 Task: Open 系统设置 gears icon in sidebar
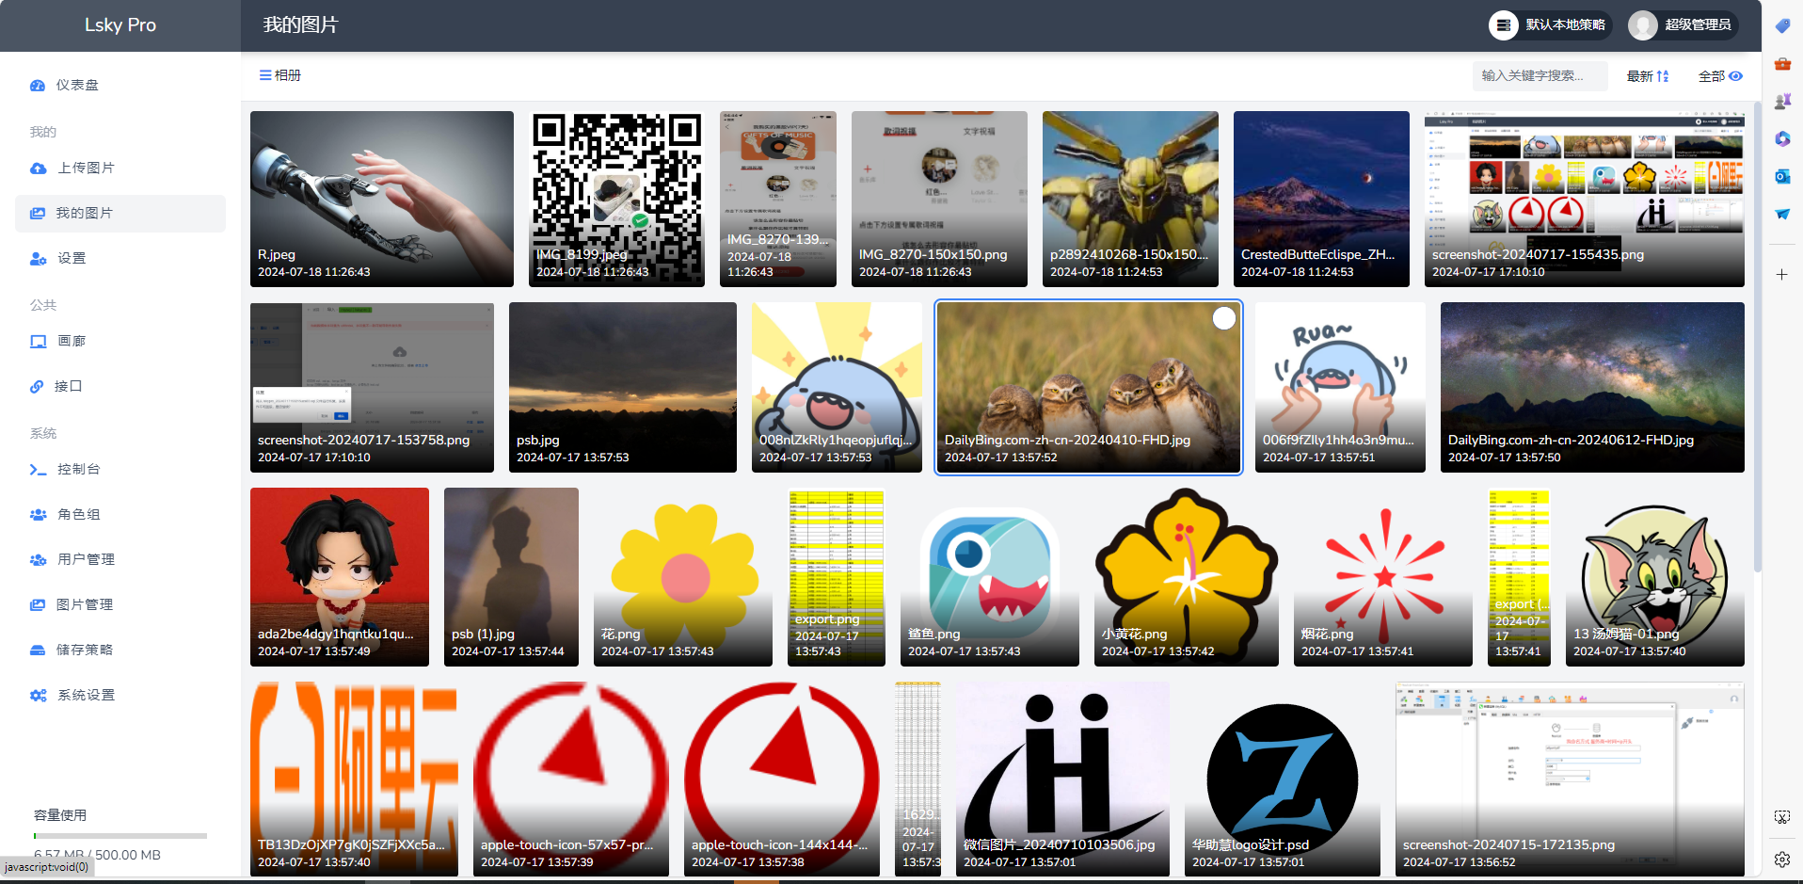coord(38,696)
